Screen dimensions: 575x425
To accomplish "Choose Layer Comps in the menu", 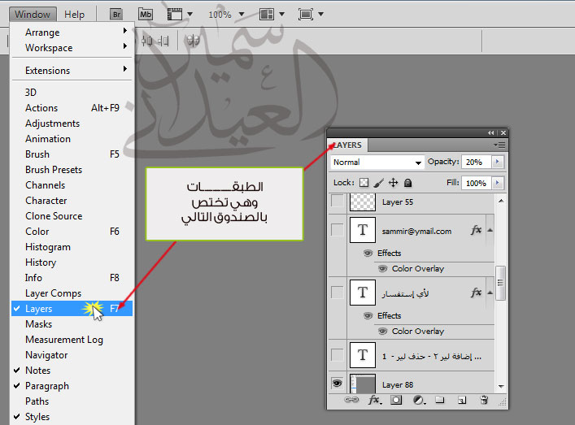I will click(72, 293).
